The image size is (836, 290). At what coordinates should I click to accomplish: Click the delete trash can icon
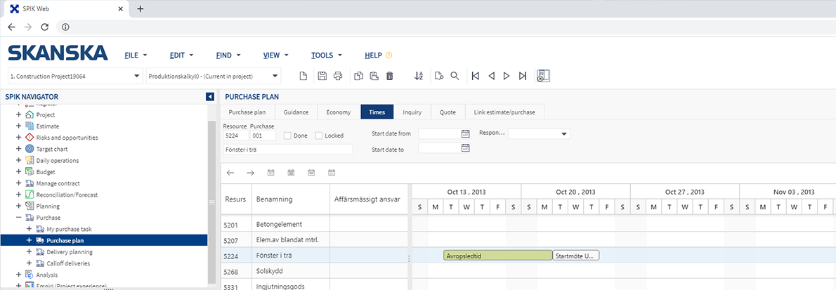tap(390, 77)
